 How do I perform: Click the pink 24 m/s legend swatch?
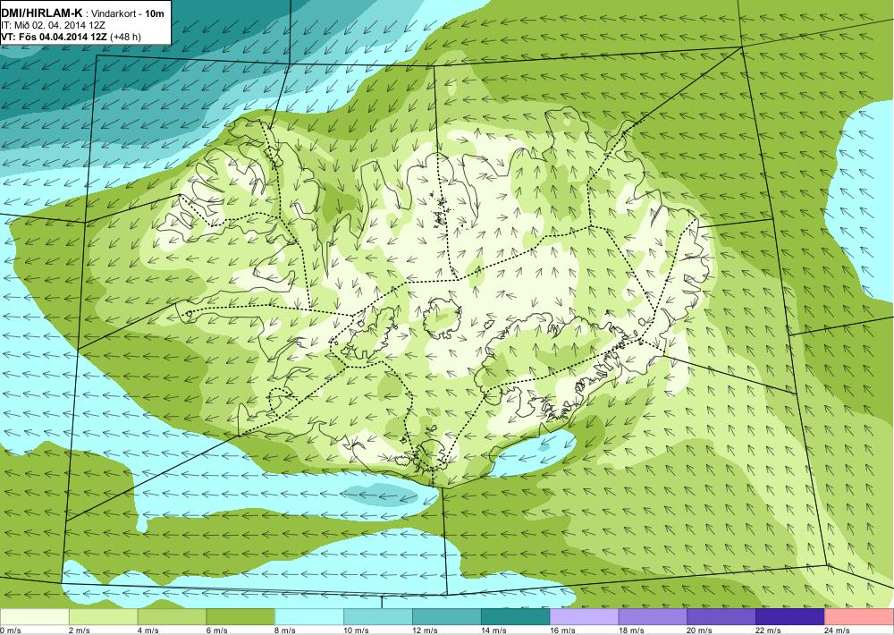click(x=858, y=617)
